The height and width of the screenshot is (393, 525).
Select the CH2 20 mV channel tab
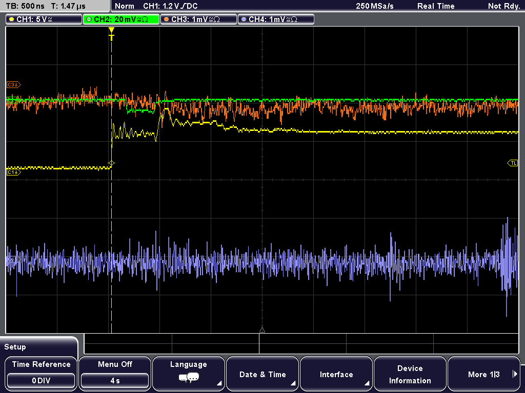(121, 19)
